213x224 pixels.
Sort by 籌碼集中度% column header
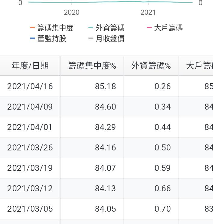click(x=92, y=66)
